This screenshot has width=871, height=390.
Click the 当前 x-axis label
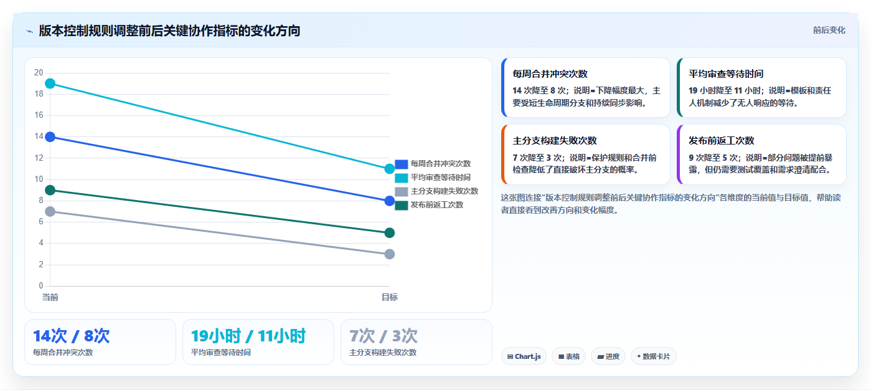point(50,297)
